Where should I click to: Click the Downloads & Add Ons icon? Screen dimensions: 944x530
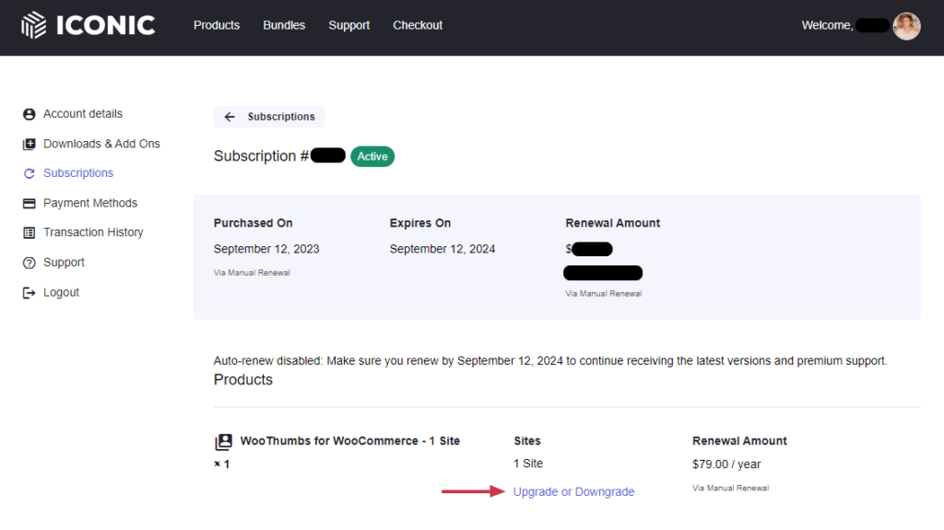[29, 144]
